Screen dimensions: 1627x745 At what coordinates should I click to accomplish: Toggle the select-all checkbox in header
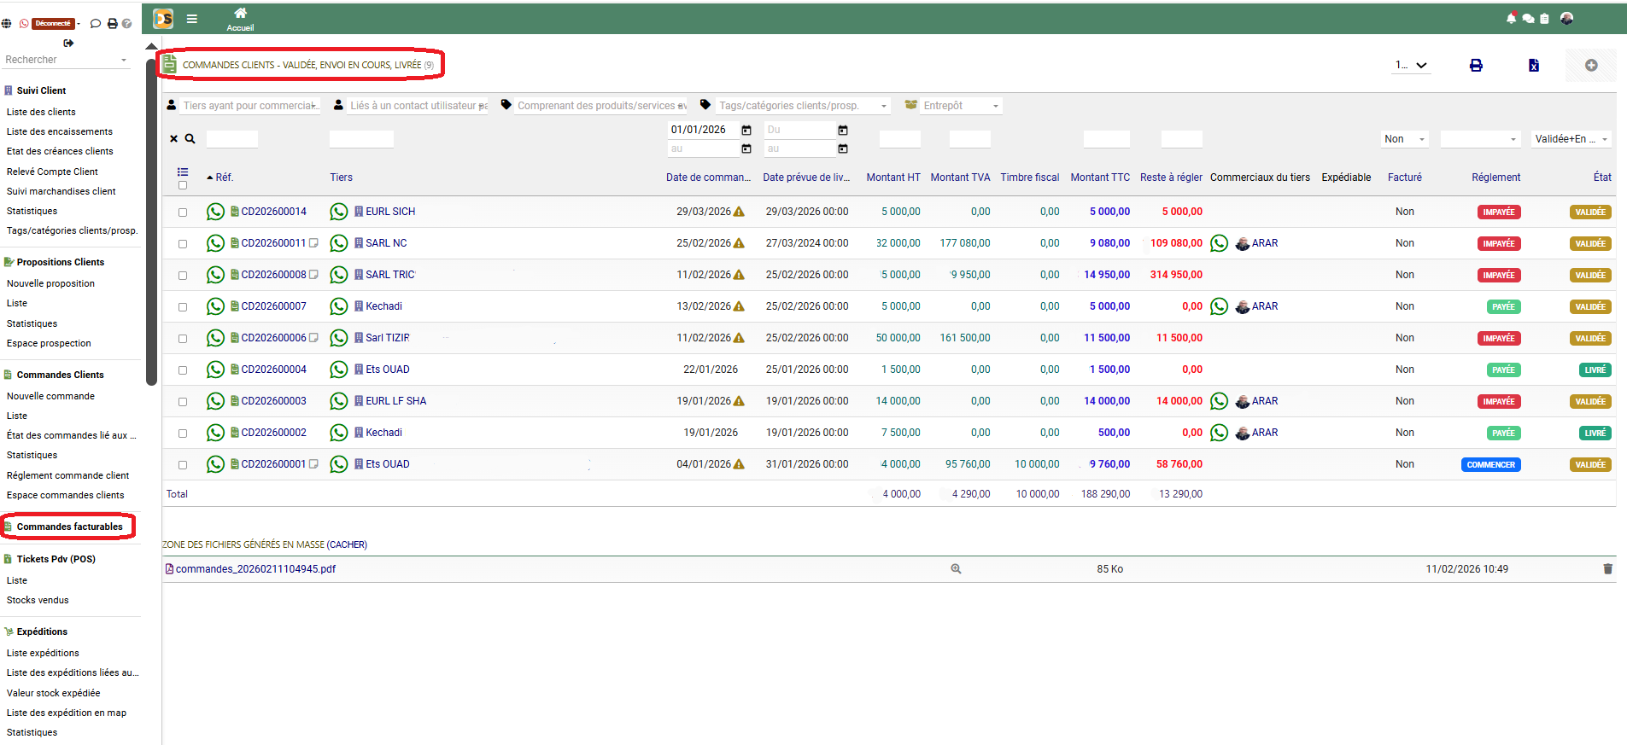pos(183,185)
